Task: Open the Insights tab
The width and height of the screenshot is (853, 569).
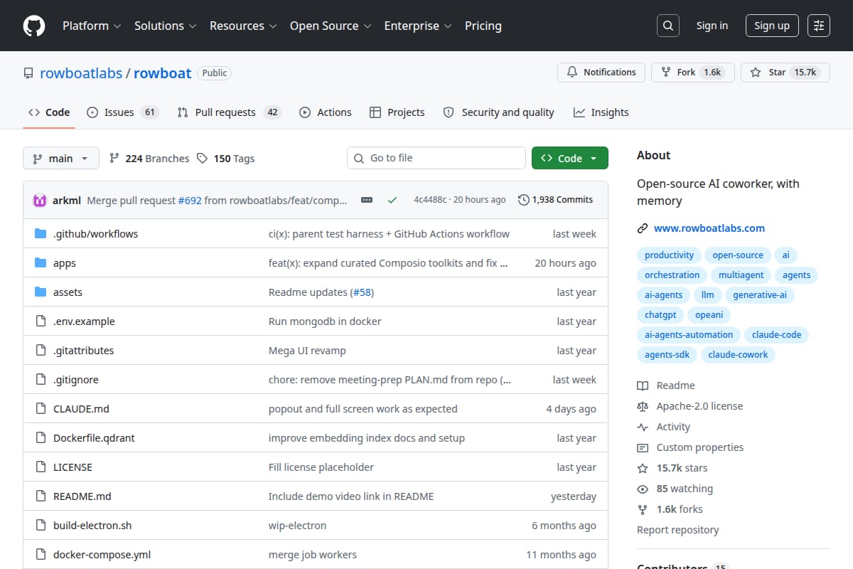Action: coord(601,112)
